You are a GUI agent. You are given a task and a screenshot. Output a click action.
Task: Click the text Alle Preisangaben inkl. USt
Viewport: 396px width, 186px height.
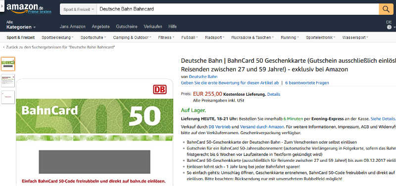(x=218, y=101)
